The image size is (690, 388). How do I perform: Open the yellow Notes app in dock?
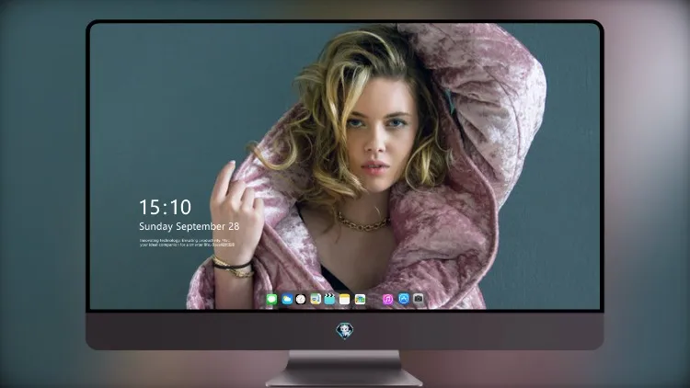345,299
